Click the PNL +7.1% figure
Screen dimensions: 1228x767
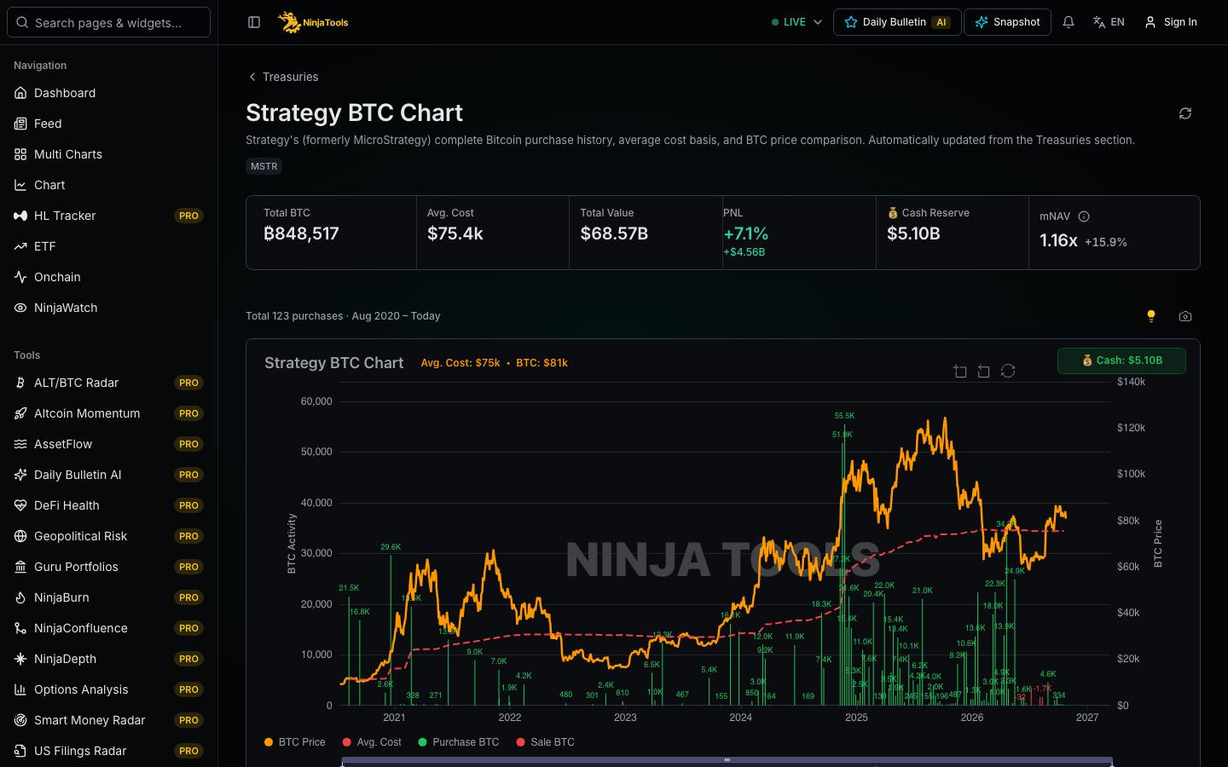tap(746, 234)
